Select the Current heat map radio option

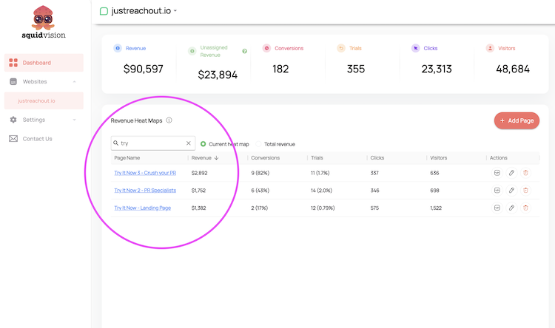pos(203,144)
